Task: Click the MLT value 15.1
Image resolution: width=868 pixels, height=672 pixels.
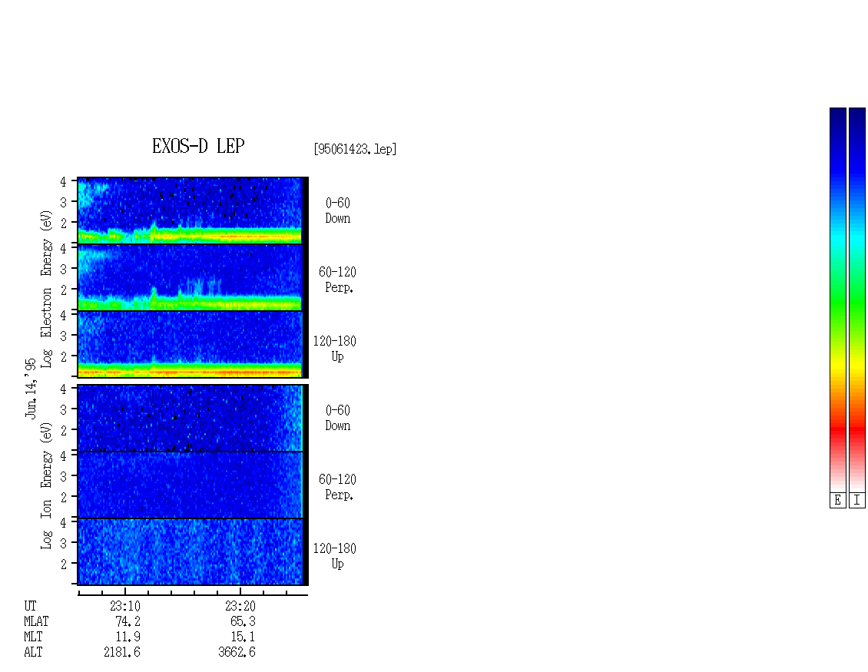Action: click(x=243, y=637)
